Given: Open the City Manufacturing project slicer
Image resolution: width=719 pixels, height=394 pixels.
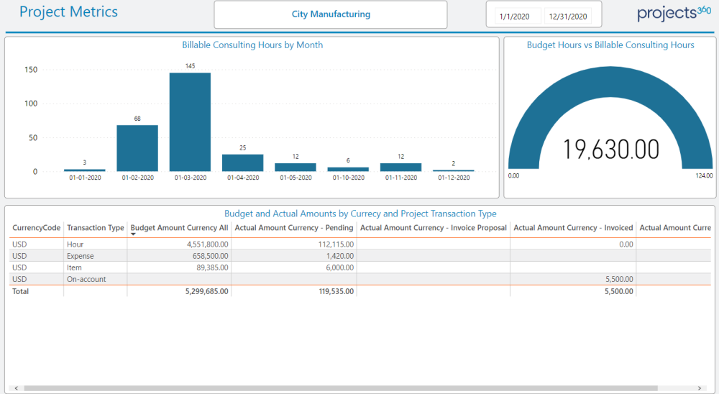Looking at the screenshot, I should (x=331, y=14).
